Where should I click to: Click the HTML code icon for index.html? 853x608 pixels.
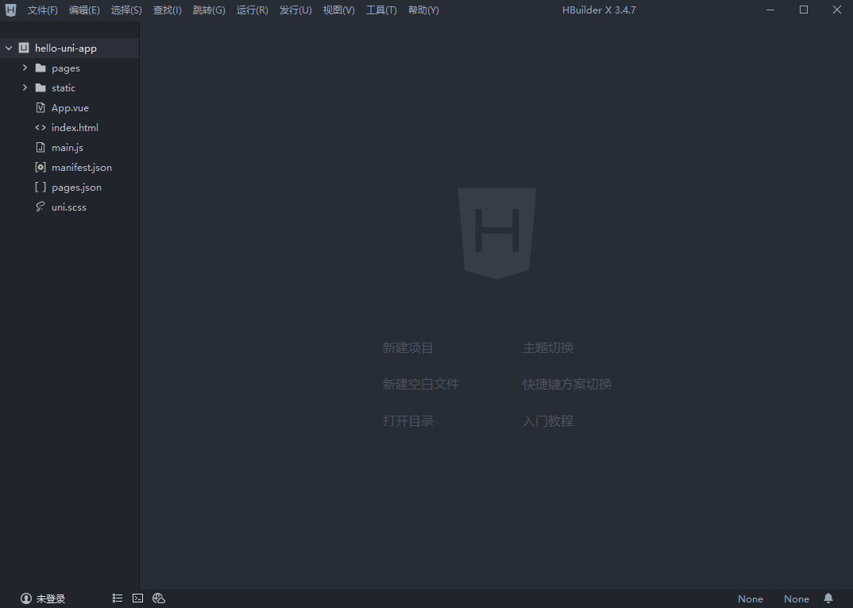coord(41,127)
